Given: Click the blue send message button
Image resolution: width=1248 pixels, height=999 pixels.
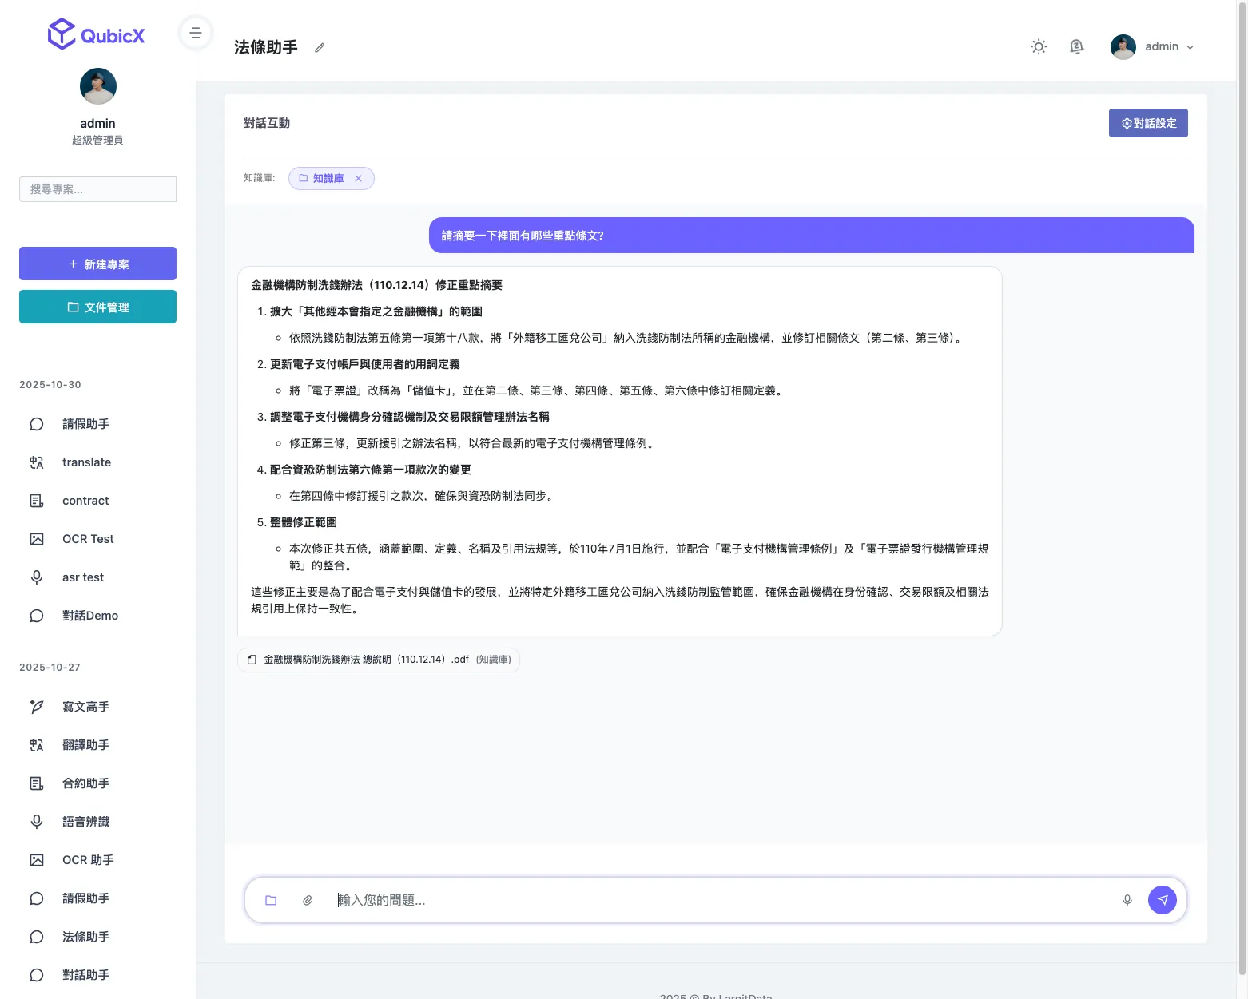Looking at the screenshot, I should coord(1163,899).
